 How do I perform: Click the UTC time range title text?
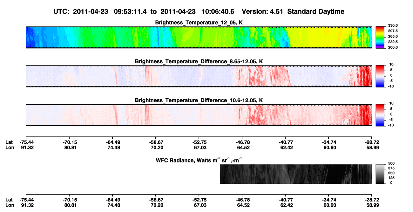(x=199, y=12)
